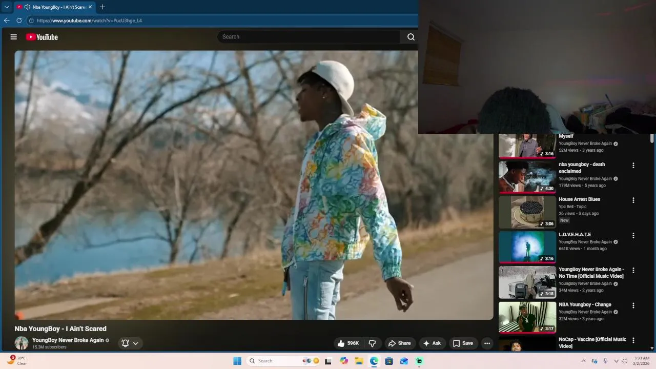The width and height of the screenshot is (656, 369).
Task: Open the green recorder app on taskbar
Action: coord(419,361)
